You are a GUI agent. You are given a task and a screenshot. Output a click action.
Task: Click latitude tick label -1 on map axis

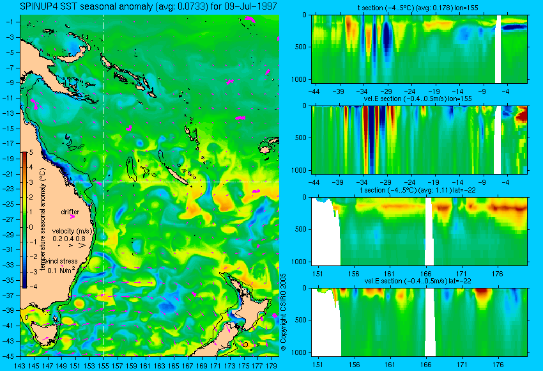pyautogui.click(x=10, y=22)
